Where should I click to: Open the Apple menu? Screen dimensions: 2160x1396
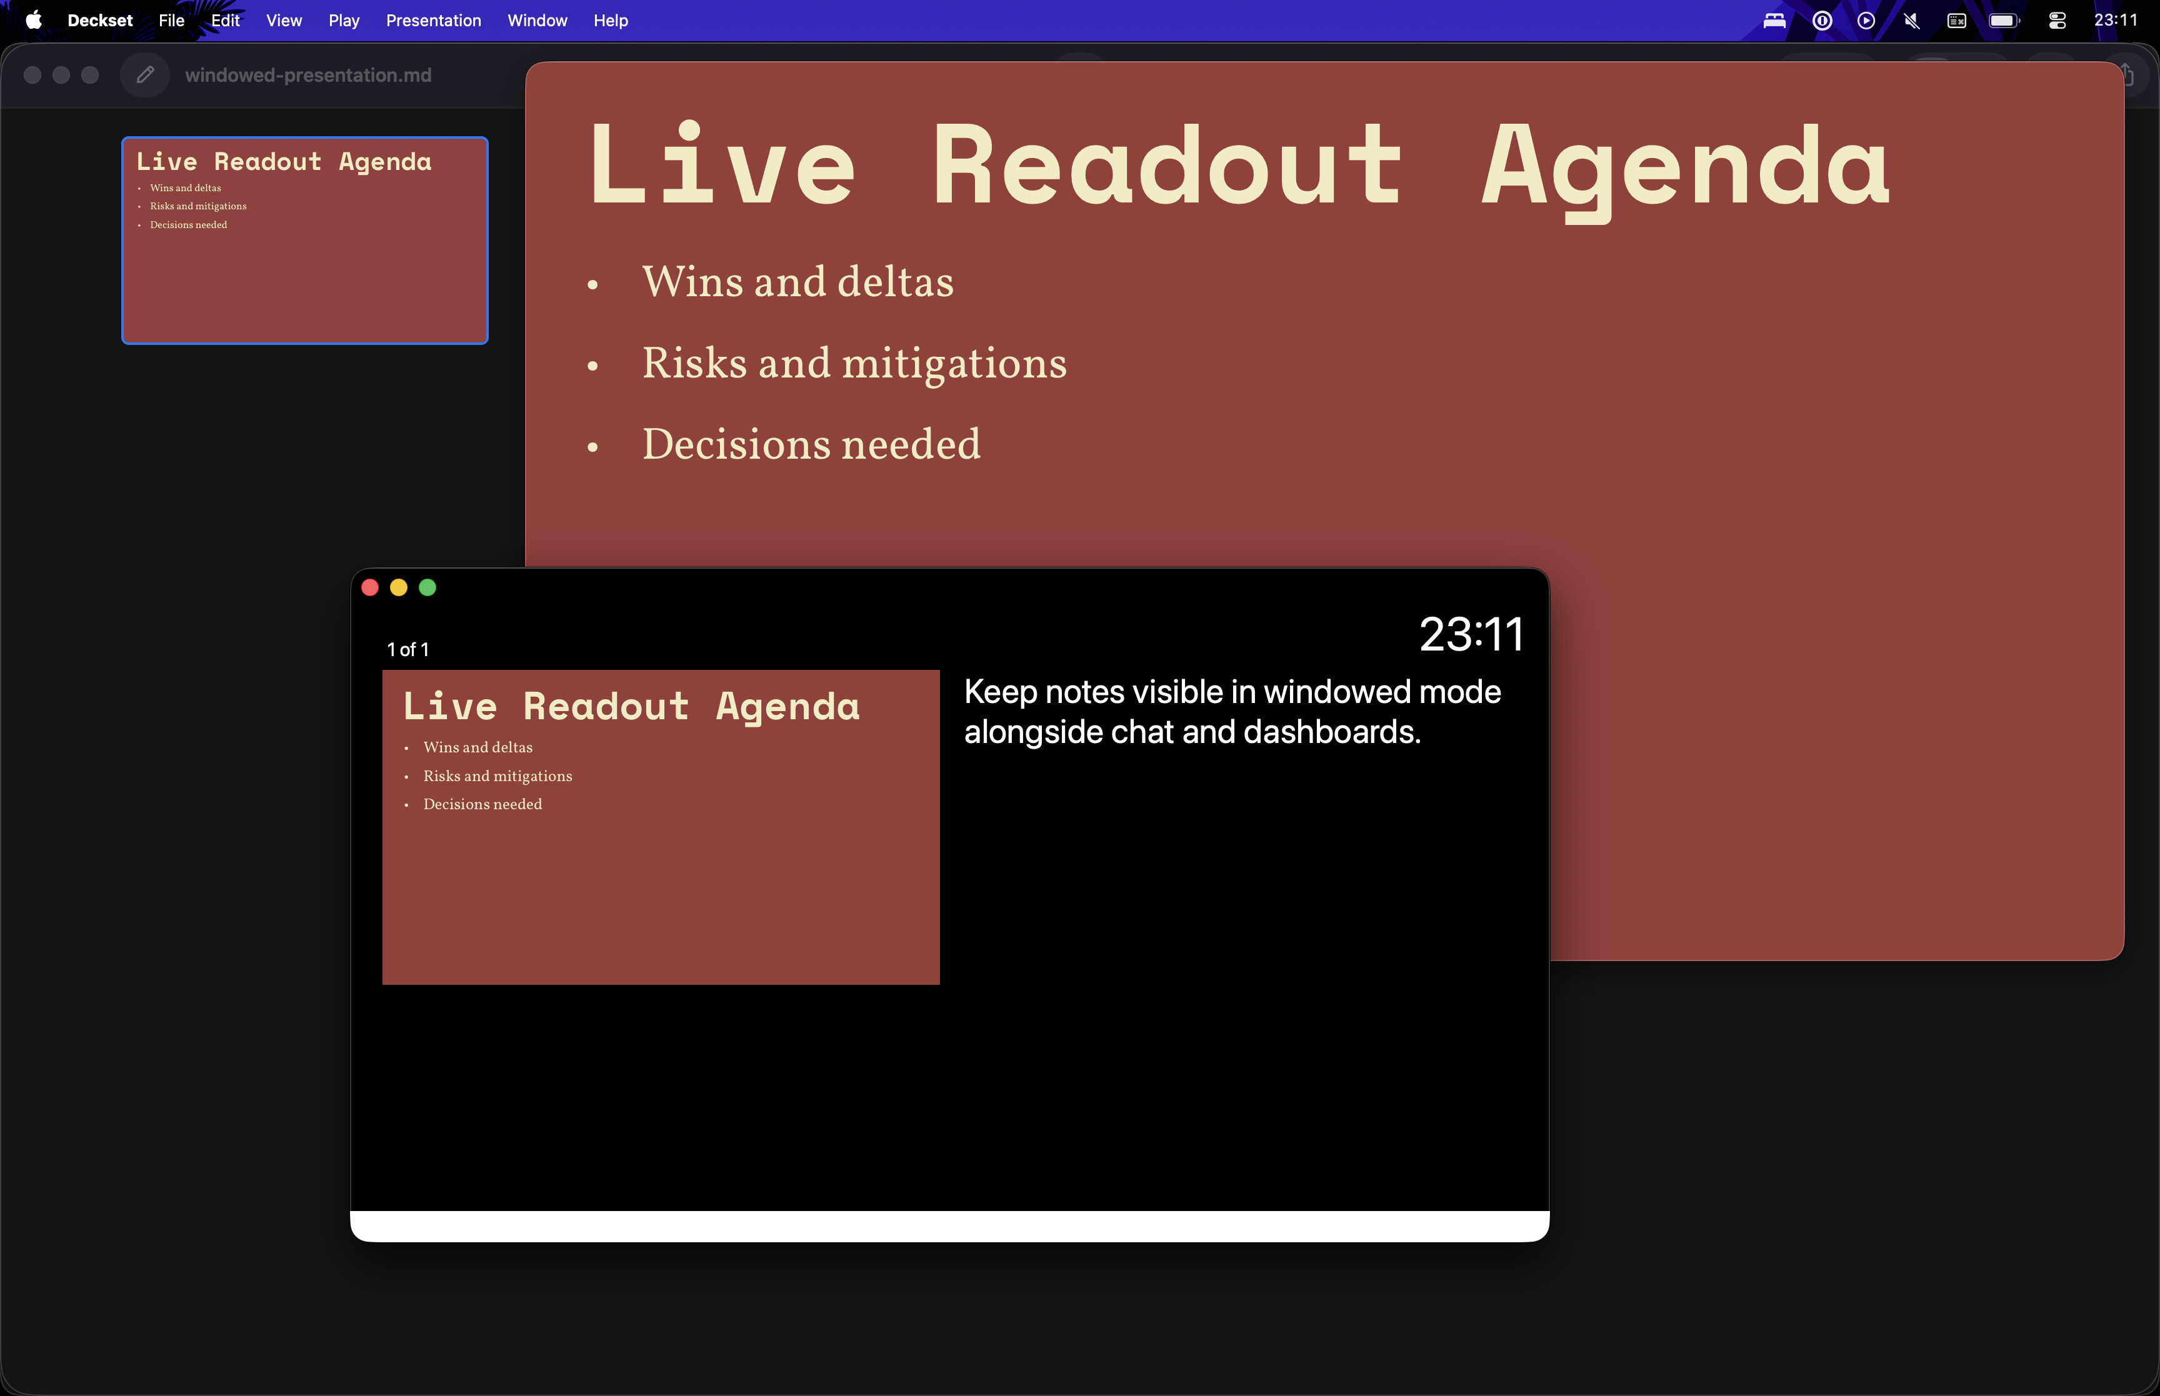click(34, 20)
